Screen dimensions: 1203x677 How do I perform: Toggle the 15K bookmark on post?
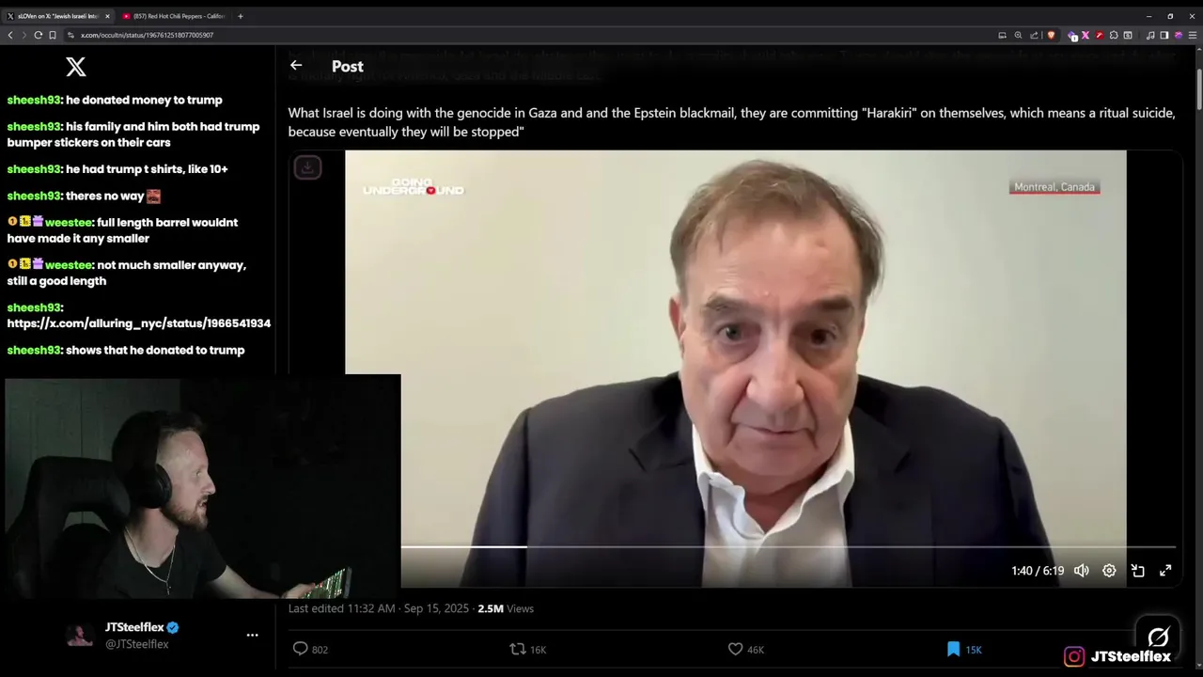953,649
